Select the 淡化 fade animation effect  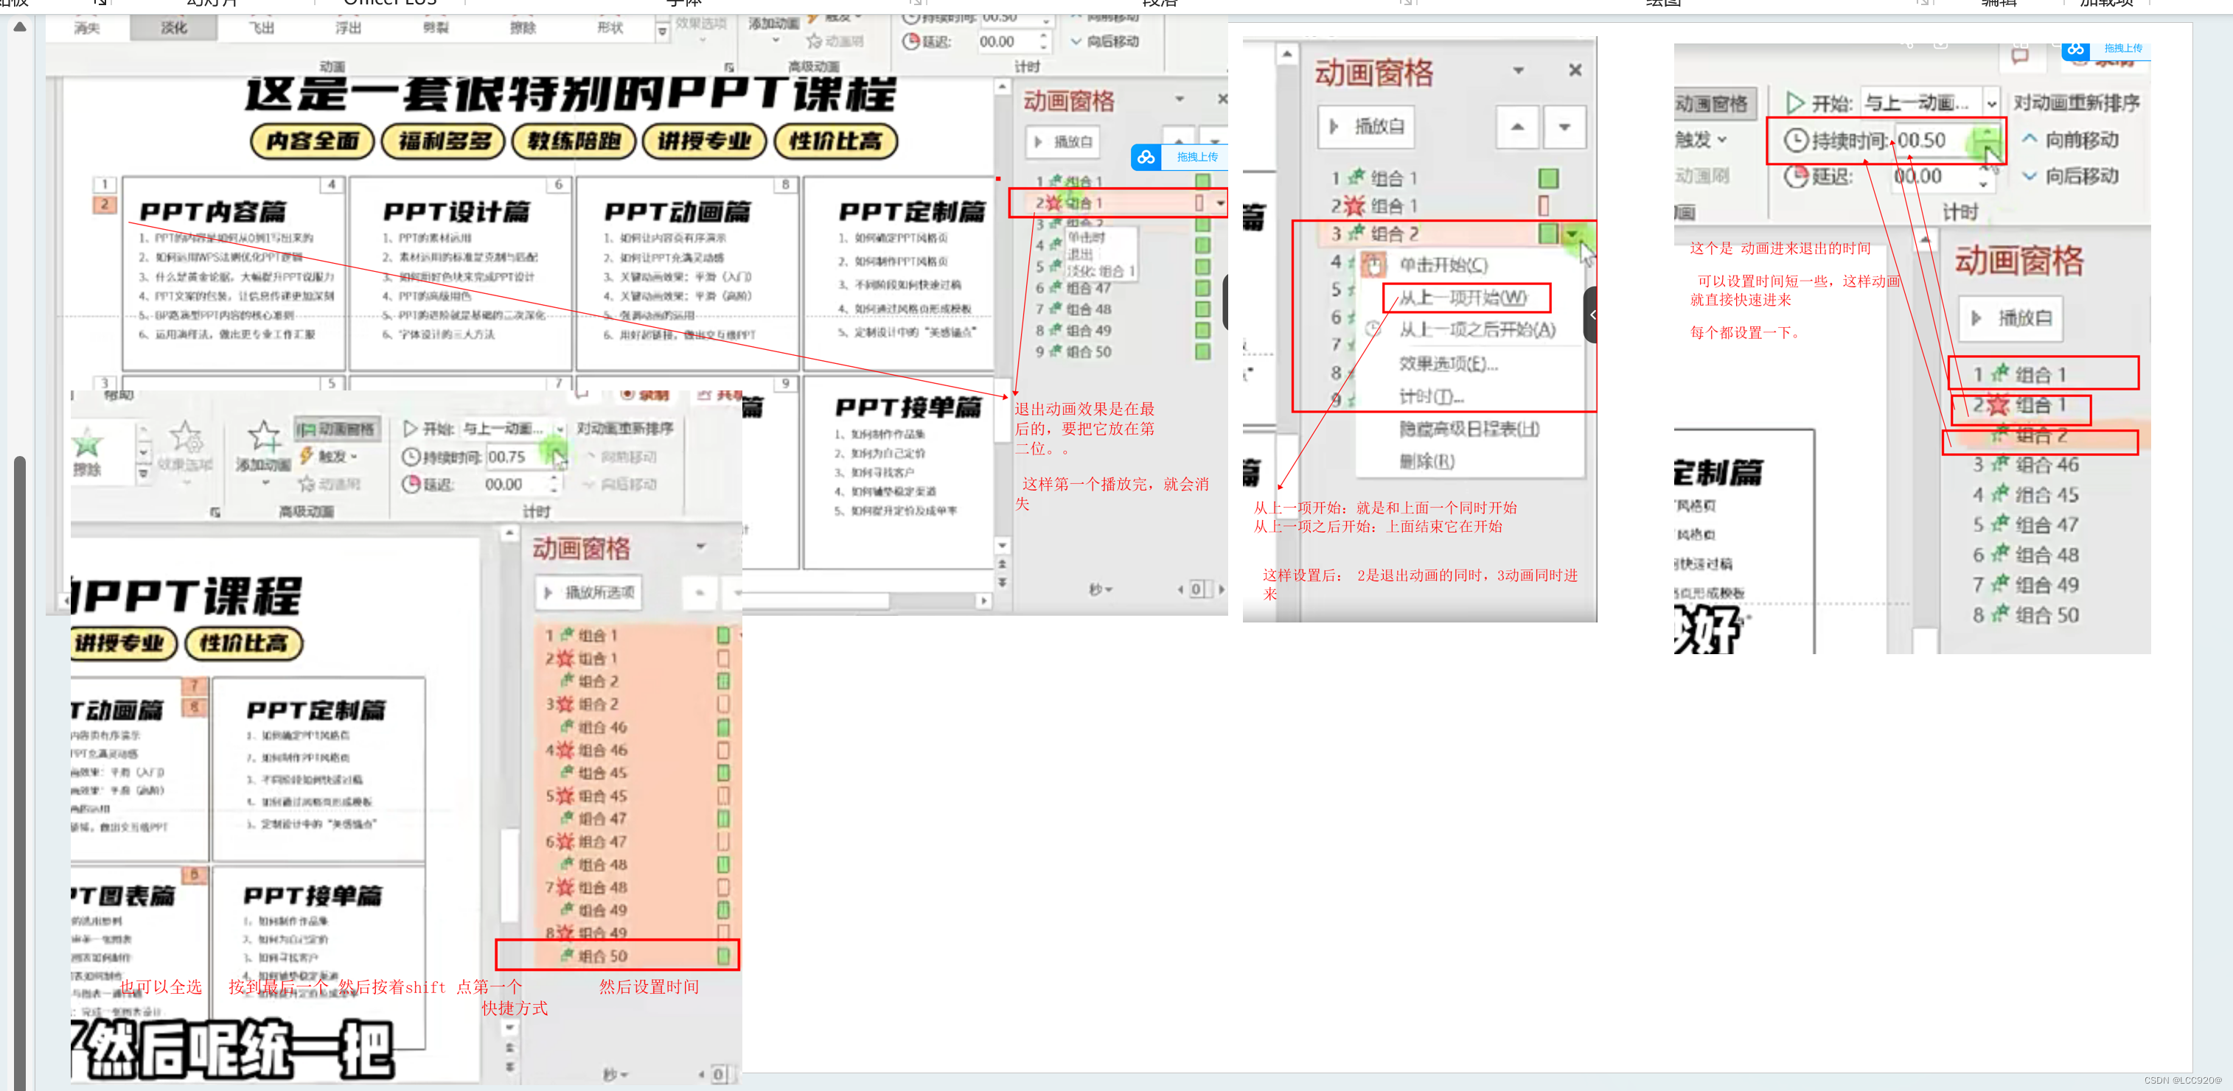click(x=173, y=28)
